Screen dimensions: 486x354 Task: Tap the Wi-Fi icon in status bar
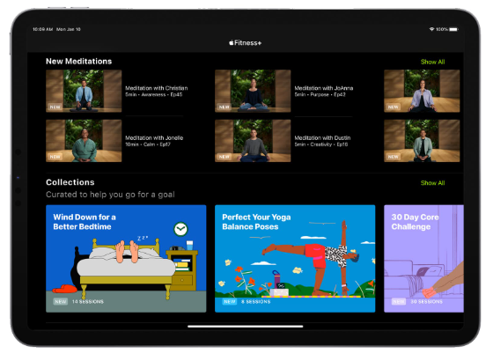431,29
